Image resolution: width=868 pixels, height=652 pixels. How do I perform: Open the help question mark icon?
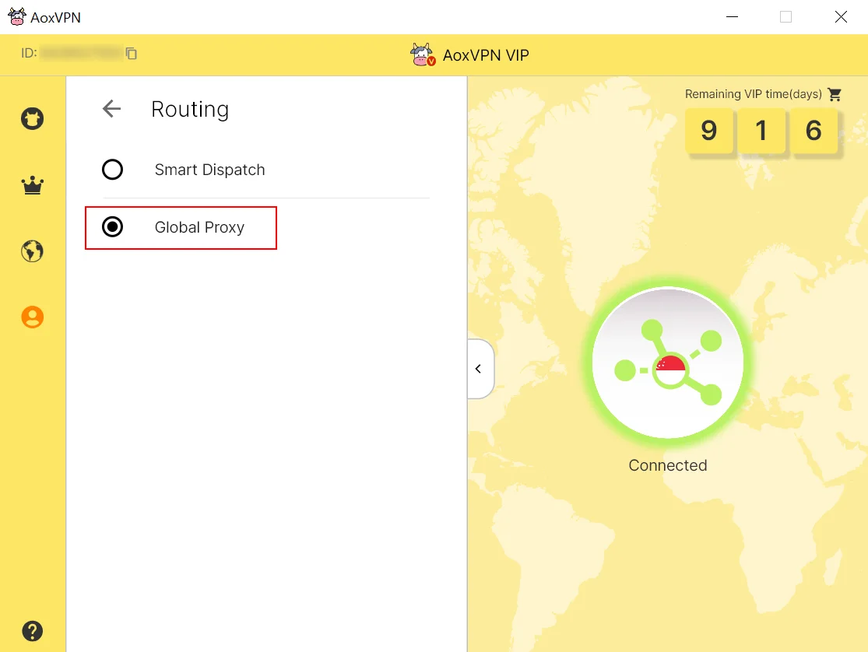(32, 630)
